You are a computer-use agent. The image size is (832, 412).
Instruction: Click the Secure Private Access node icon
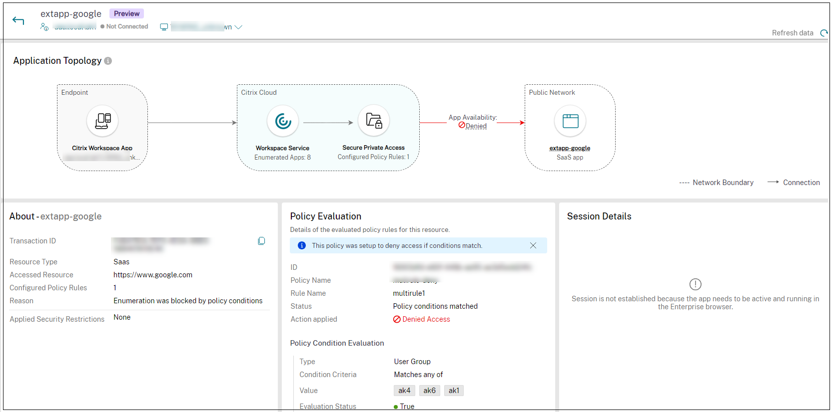pos(374,121)
